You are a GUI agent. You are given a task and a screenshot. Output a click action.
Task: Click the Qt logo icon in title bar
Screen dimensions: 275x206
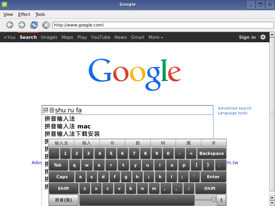[x=4, y=4]
